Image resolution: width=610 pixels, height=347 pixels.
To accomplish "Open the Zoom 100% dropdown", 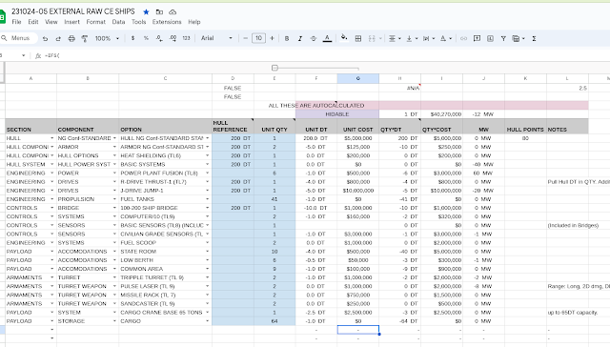I will (107, 38).
